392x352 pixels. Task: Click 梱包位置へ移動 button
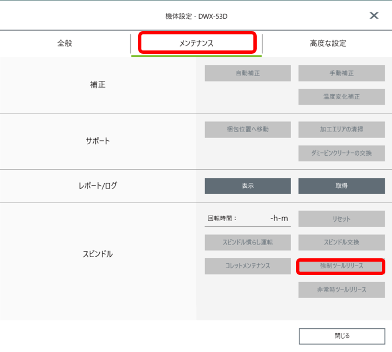[247, 129]
